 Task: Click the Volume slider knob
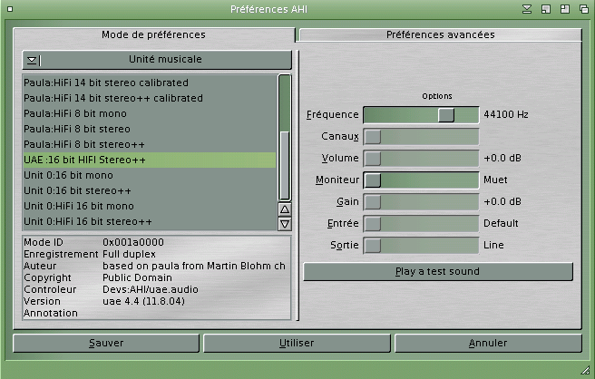[373, 159]
